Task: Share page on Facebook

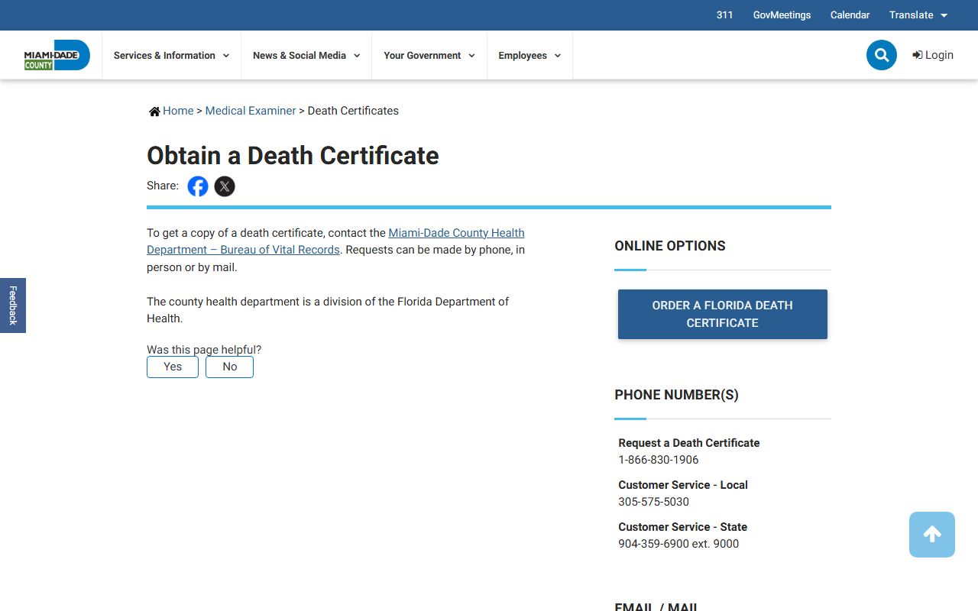Action: 198,186
